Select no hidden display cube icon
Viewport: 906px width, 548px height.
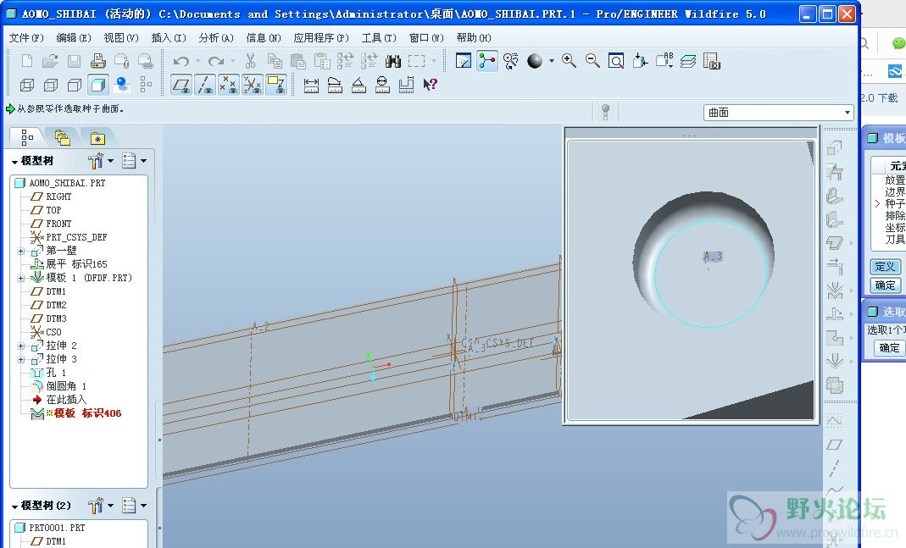point(75,85)
